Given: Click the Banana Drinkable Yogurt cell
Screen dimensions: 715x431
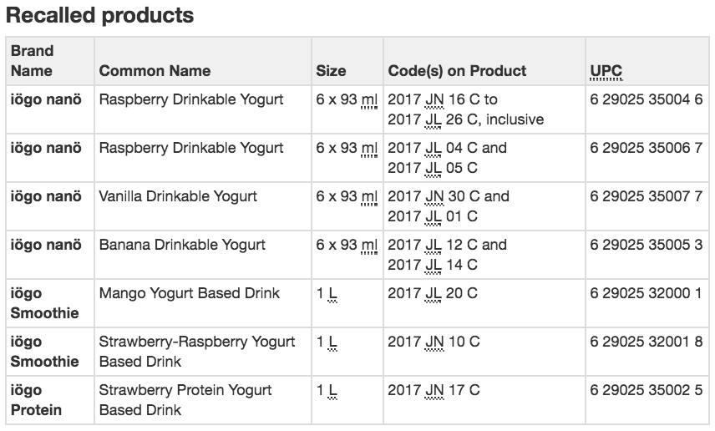Looking at the screenshot, I should point(182,245).
